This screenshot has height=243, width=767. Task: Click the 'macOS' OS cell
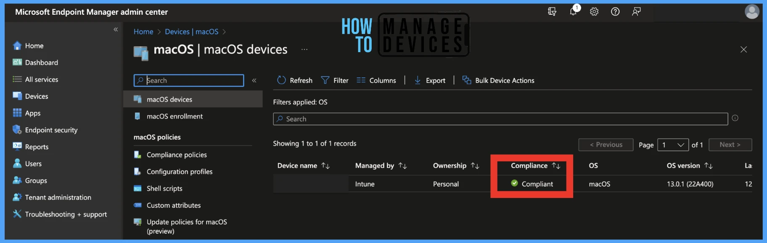pyautogui.click(x=599, y=184)
